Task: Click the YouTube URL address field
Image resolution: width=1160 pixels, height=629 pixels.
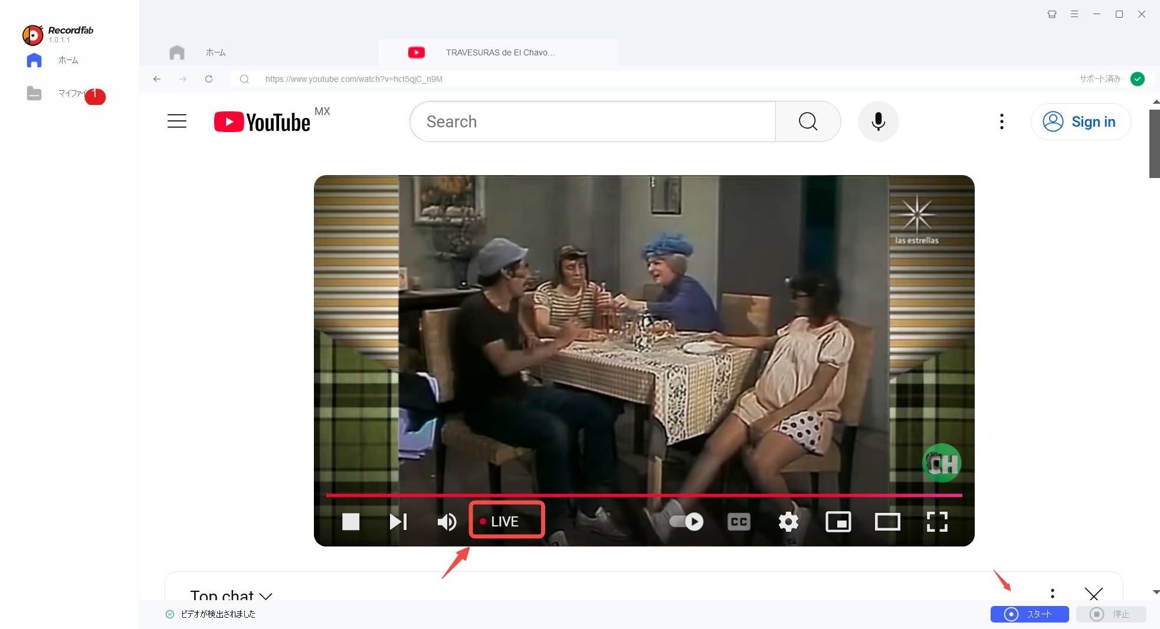Action: click(x=649, y=79)
